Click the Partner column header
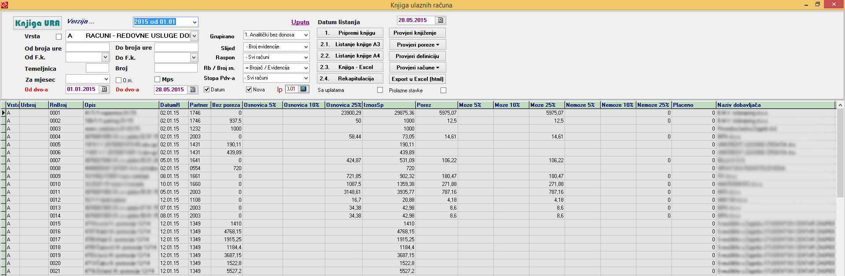The height and width of the screenshot is (276, 845). 200,105
